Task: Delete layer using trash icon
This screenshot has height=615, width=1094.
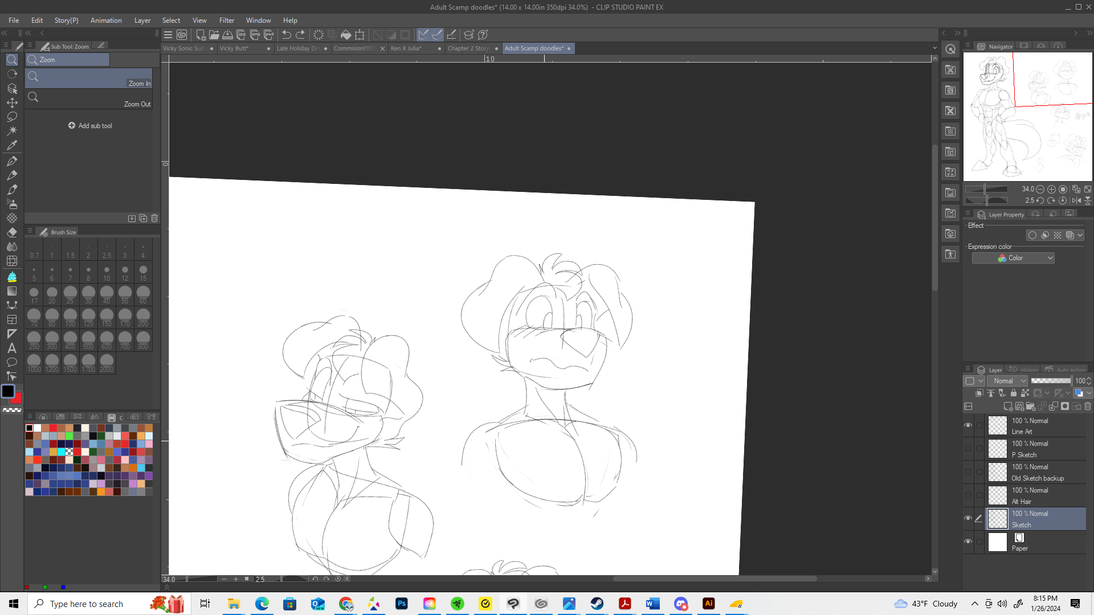Action: pos(1088,407)
